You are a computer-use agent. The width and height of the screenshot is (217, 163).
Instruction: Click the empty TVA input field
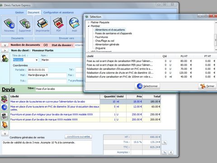[47, 81]
